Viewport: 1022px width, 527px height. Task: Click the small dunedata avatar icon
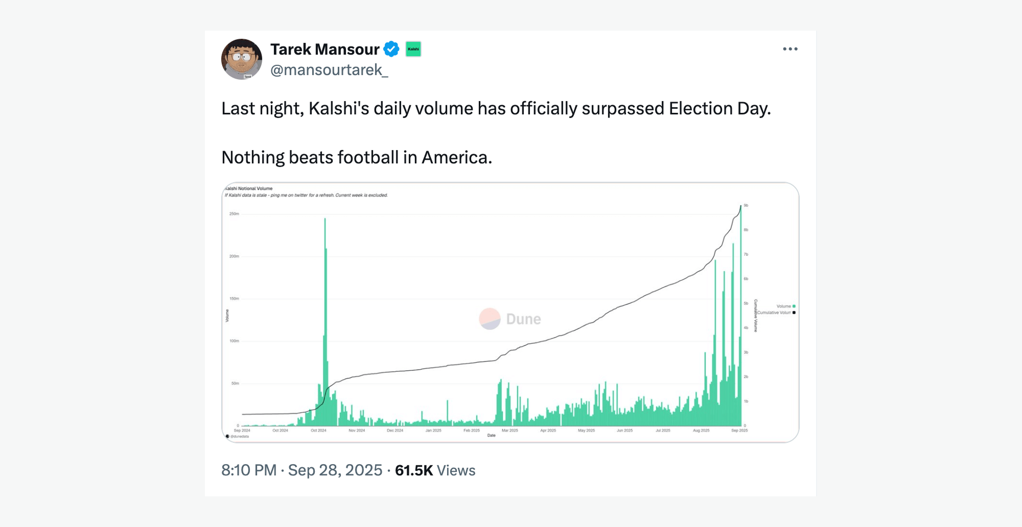click(x=227, y=437)
